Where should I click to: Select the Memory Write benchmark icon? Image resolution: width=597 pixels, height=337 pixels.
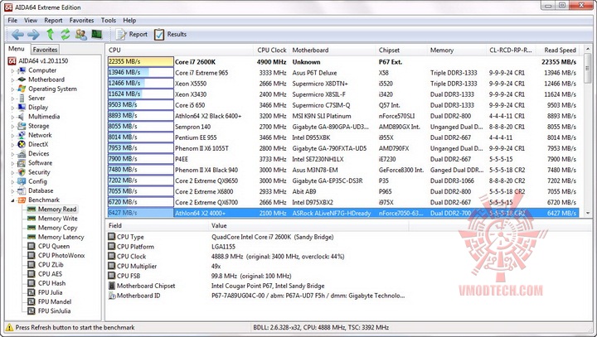coord(32,219)
